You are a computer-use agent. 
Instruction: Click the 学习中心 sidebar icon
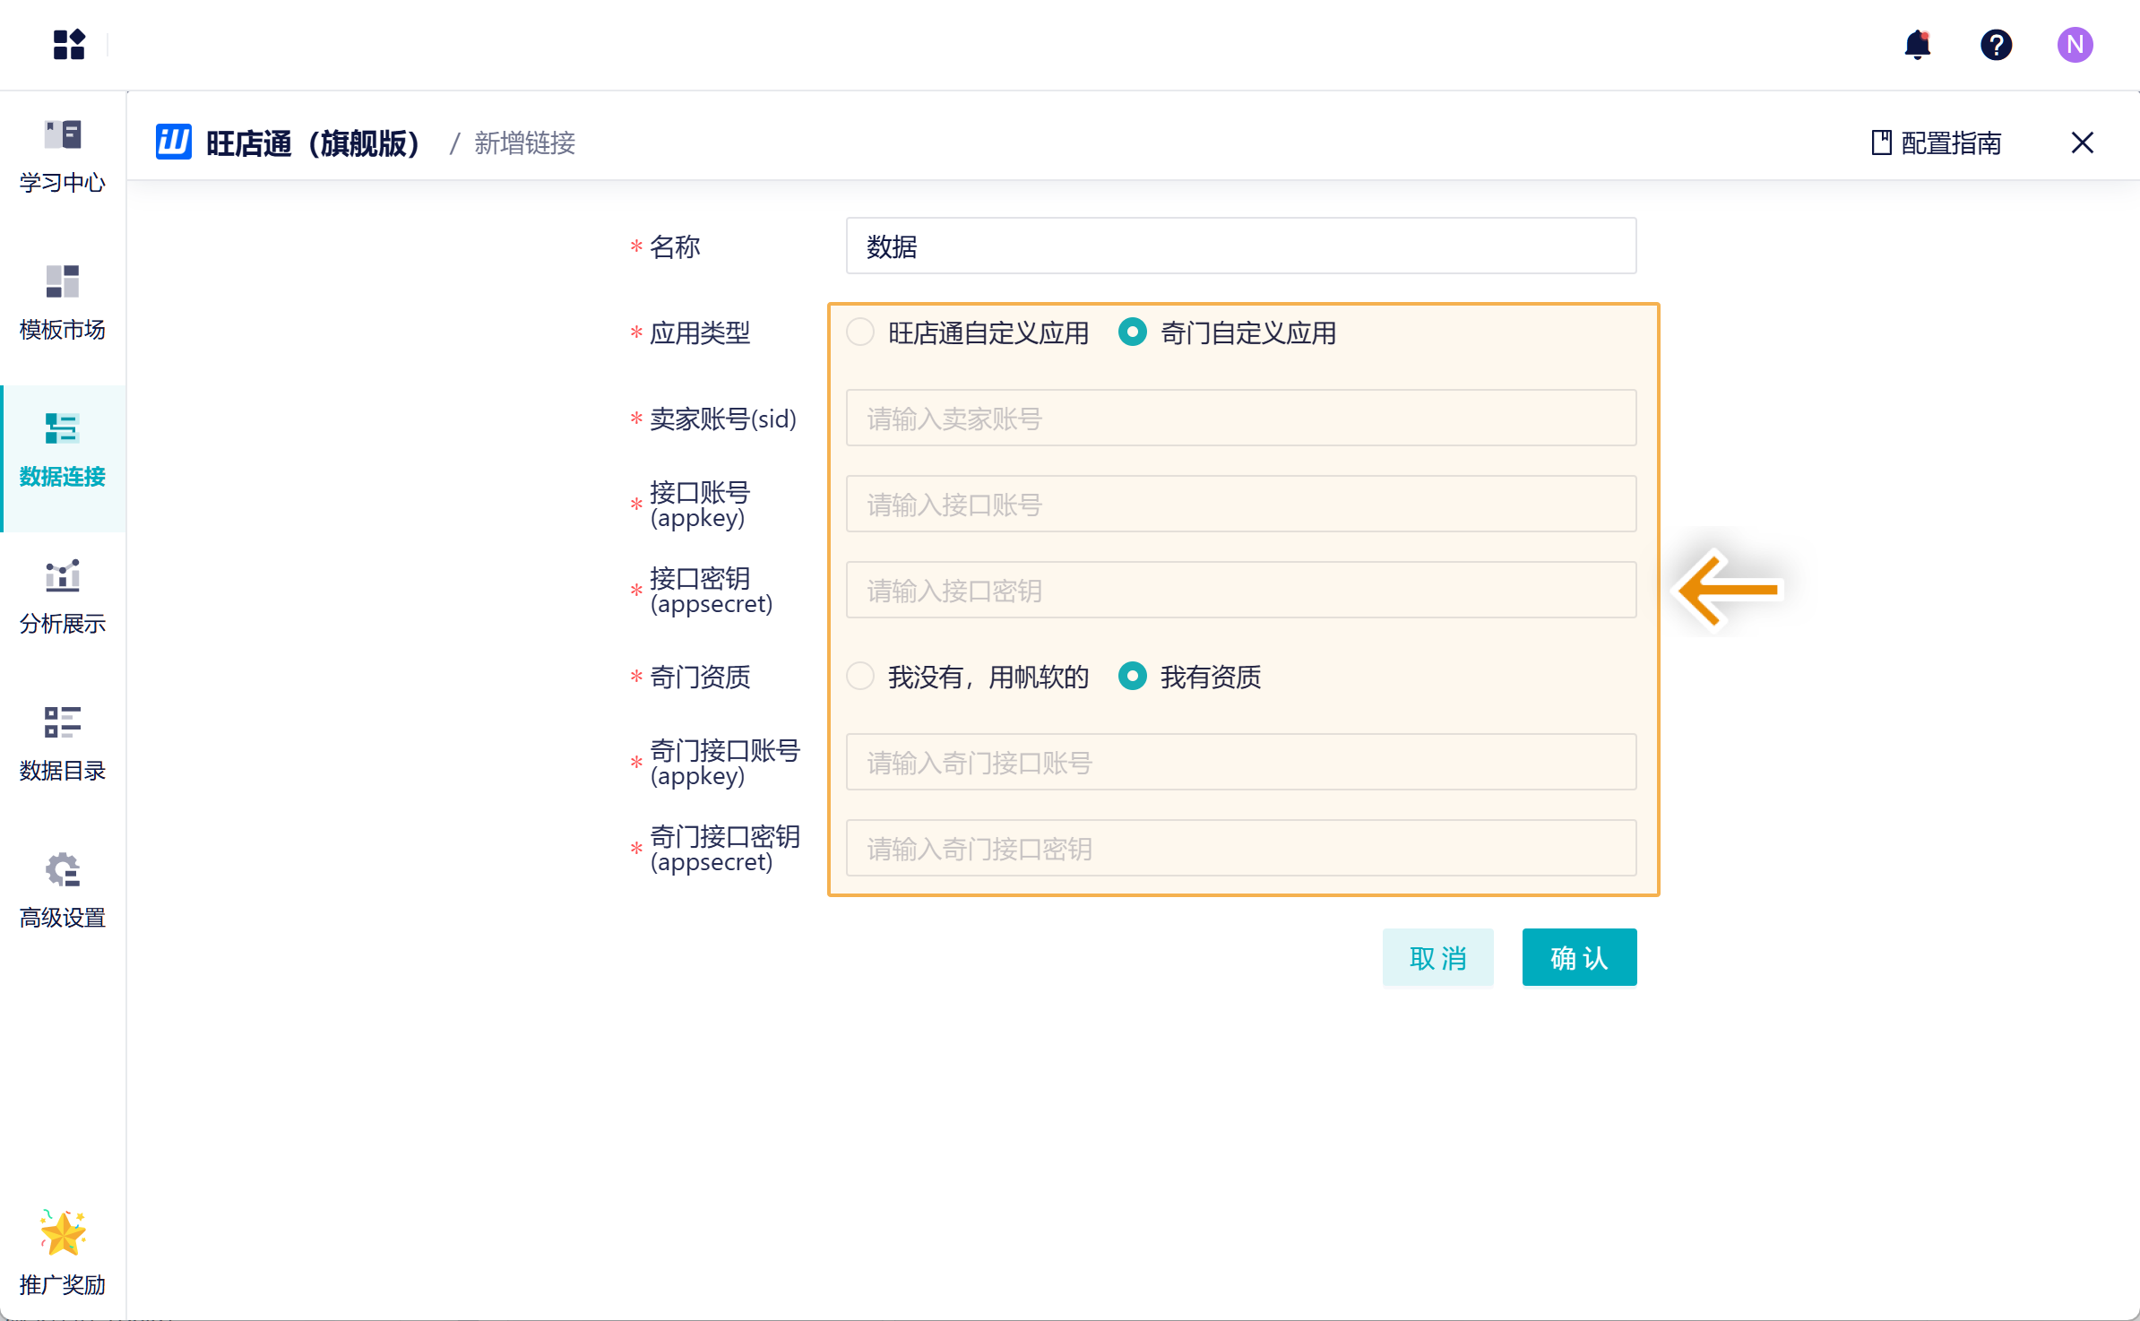63,134
